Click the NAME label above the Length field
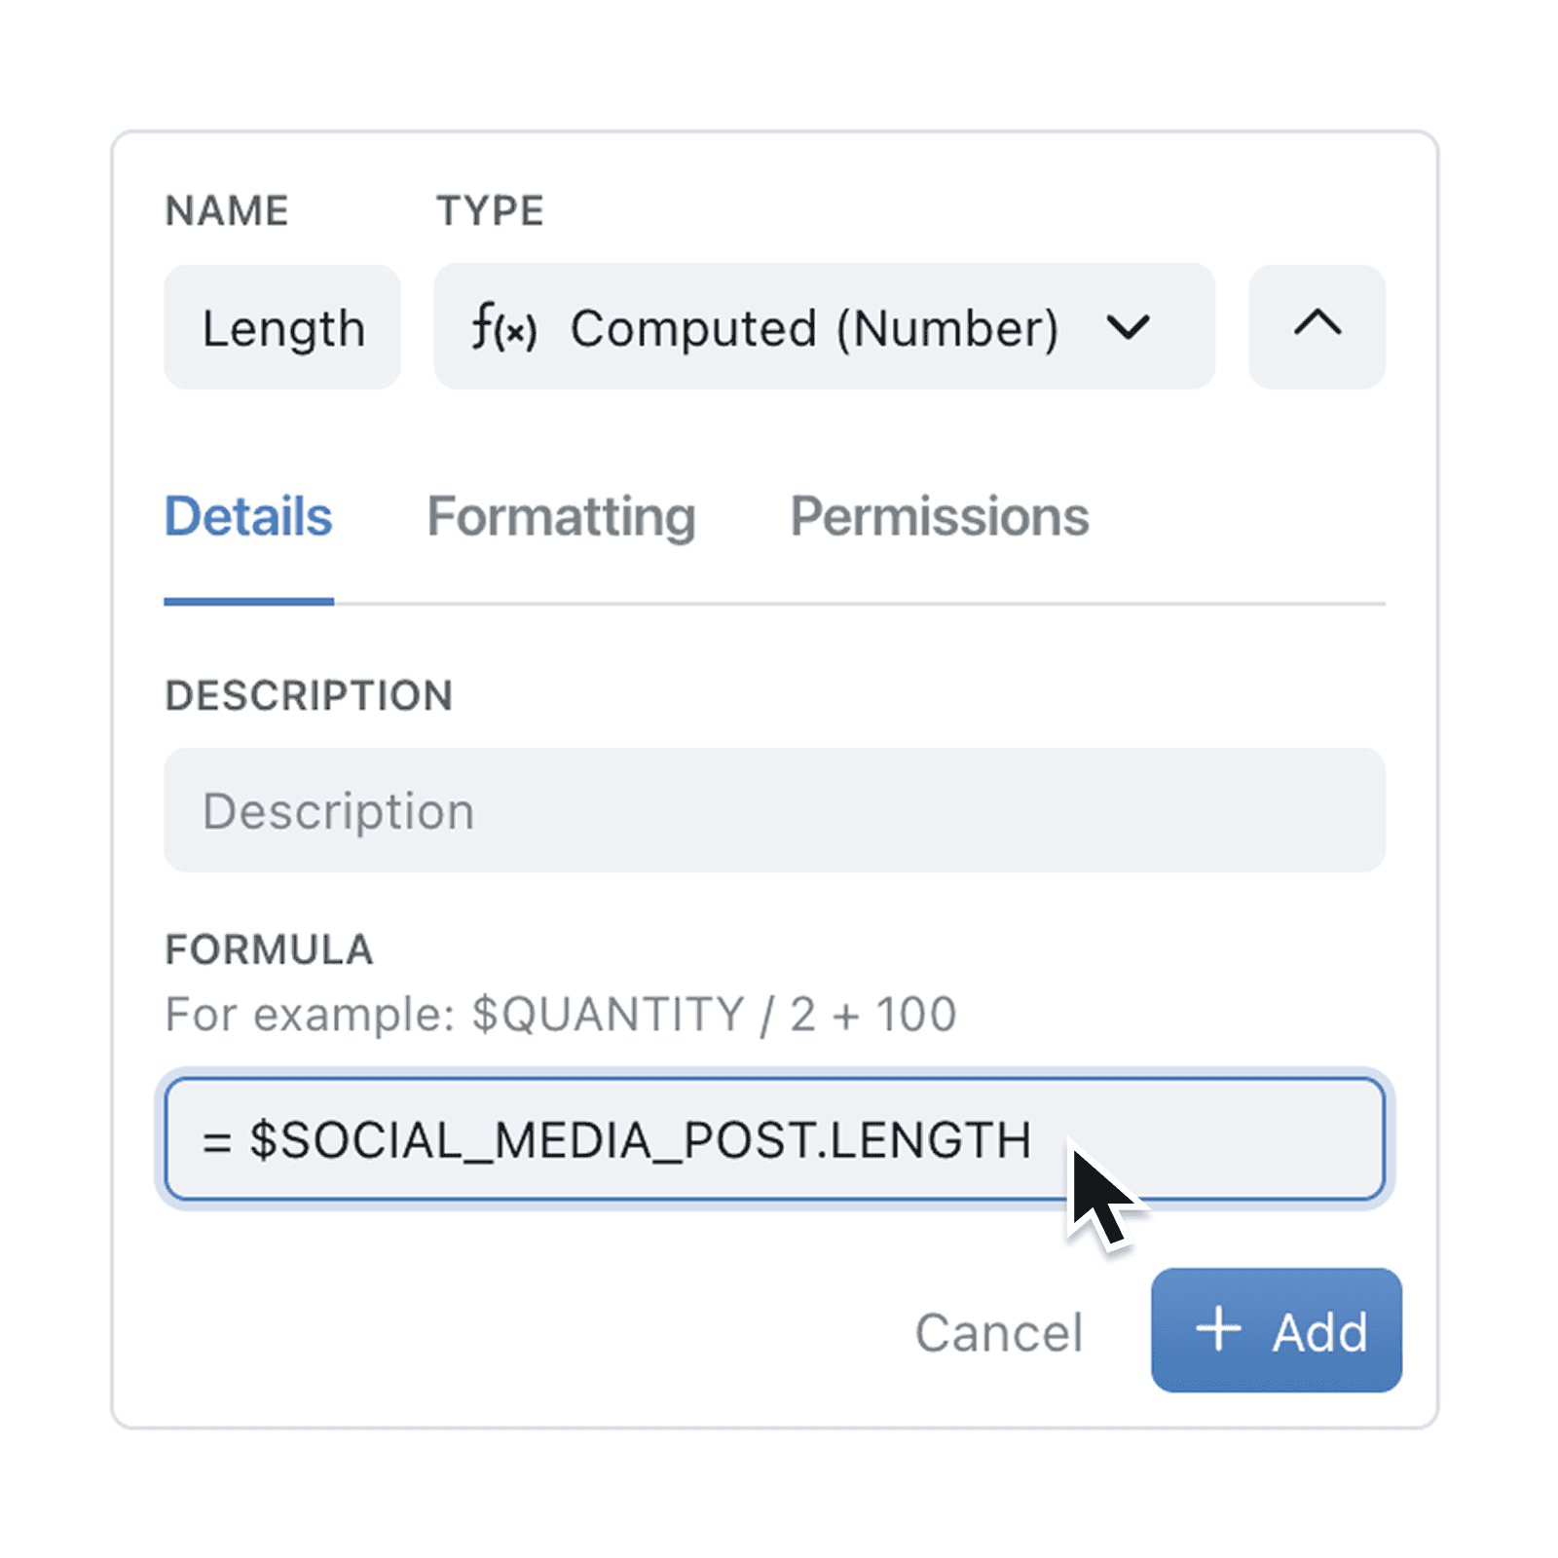 click(x=227, y=208)
